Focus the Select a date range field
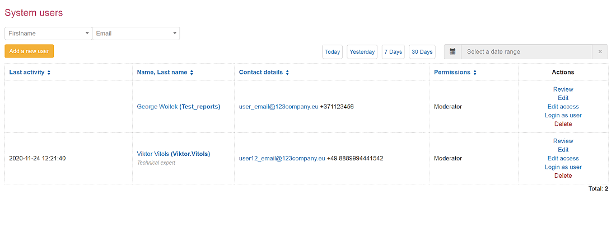This screenshot has width=616, height=252. tap(526, 52)
